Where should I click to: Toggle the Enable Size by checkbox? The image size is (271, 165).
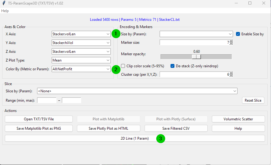tap(238, 34)
